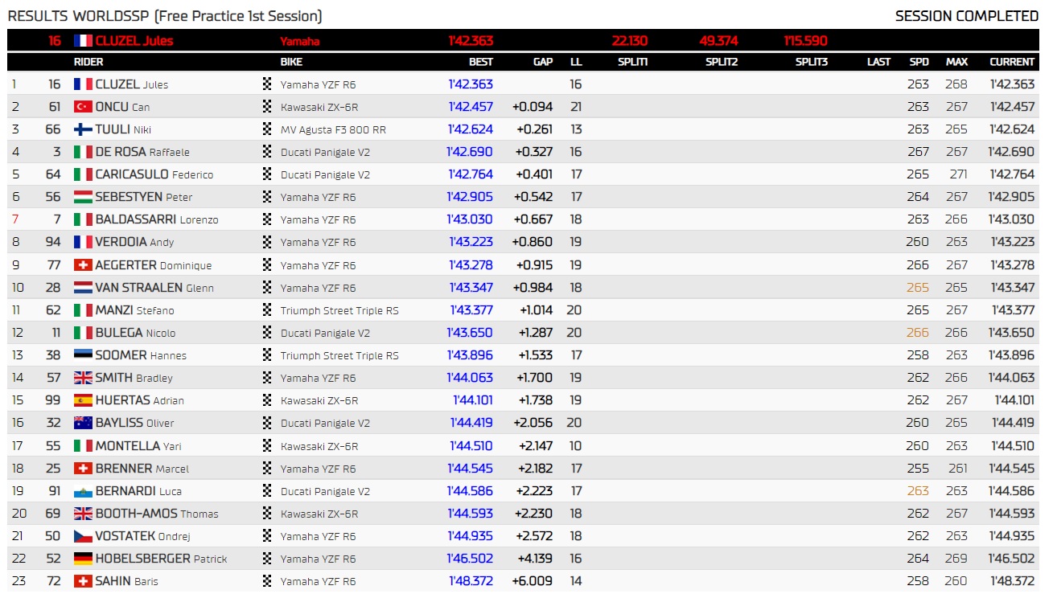
Task: Click the Dutch flag beside VAN STRAALEN Glenn
Action: click(83, 288)
